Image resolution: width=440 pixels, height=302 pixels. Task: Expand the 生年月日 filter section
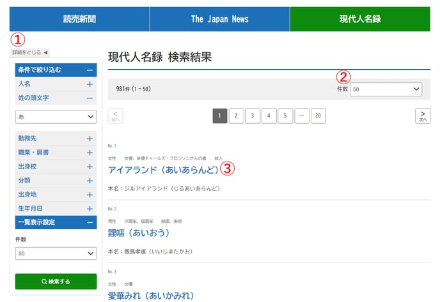tap(90, 209)
